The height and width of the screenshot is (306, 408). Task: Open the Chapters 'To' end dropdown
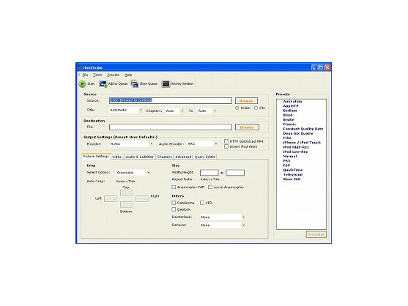(207, 111)
